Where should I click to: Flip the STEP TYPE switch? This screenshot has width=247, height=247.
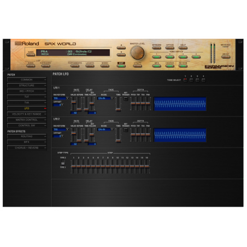63,163
